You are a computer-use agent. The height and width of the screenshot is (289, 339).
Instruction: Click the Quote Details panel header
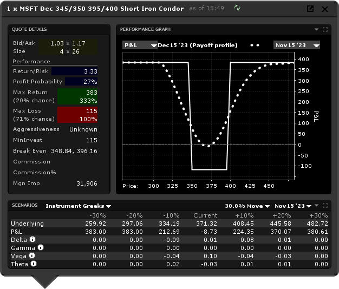point(59,29)
